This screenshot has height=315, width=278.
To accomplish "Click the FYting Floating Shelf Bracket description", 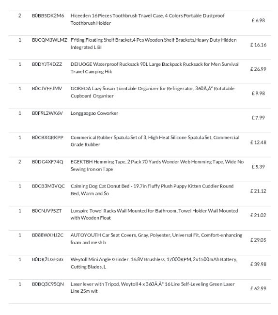I will pos(154,44).
